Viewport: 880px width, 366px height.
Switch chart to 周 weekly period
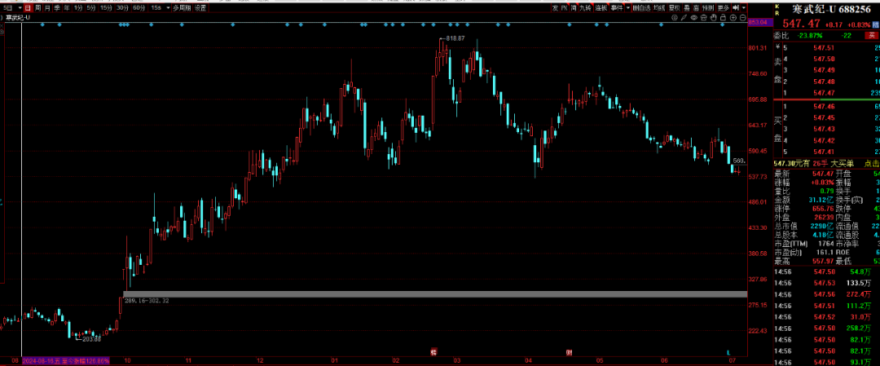point(37,8)
